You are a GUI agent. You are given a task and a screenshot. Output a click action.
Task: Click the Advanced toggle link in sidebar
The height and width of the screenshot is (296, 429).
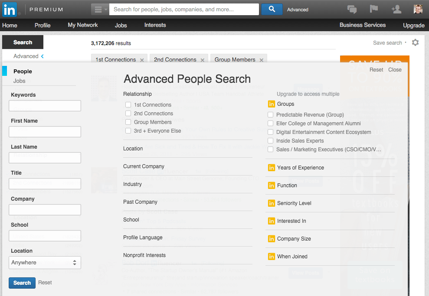(26, 56)
